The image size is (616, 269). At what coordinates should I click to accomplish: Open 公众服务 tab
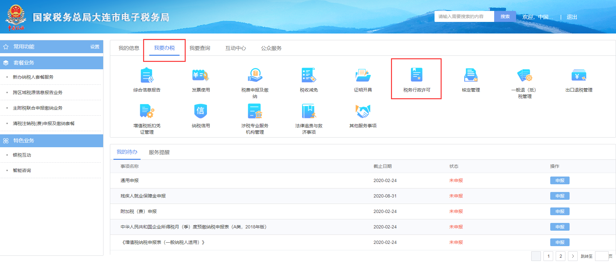pos(271,48)
